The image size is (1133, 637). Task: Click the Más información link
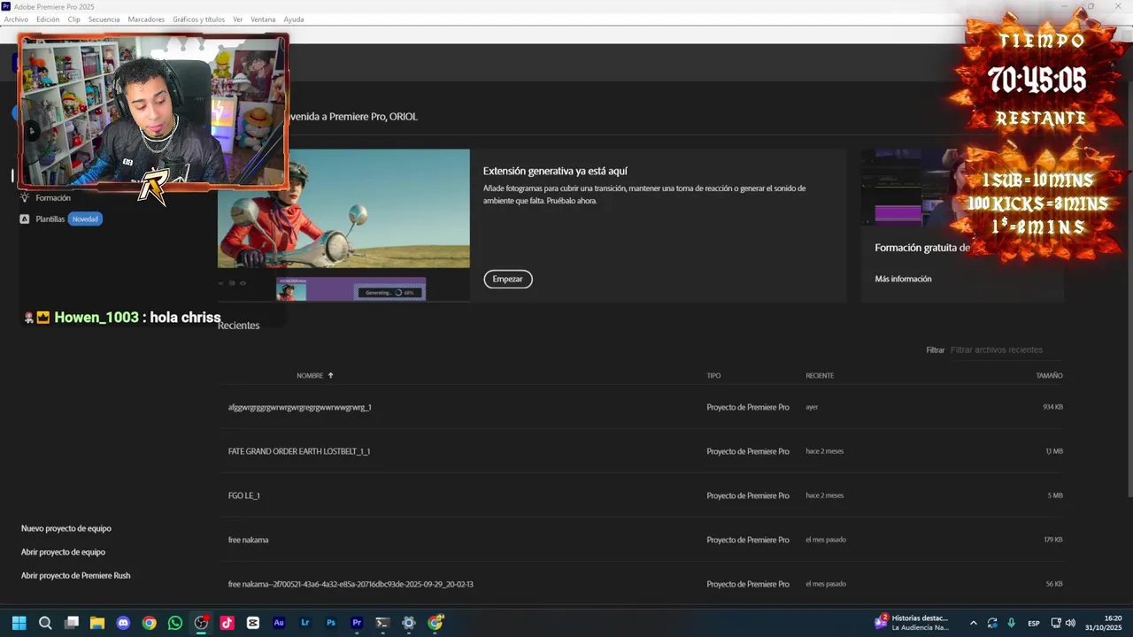(x=903, y=279)
